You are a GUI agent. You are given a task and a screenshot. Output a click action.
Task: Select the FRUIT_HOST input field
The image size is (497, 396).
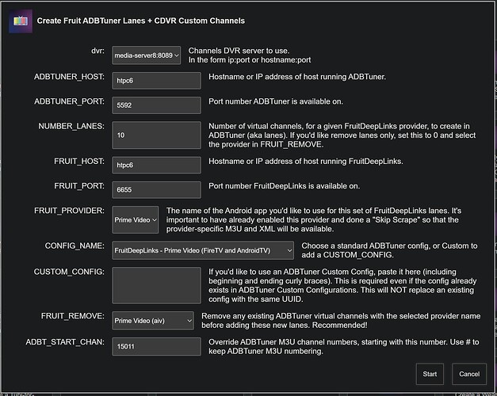coord(156,166)
